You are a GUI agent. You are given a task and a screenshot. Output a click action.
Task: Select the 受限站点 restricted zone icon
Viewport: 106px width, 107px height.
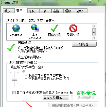[73, 28]
